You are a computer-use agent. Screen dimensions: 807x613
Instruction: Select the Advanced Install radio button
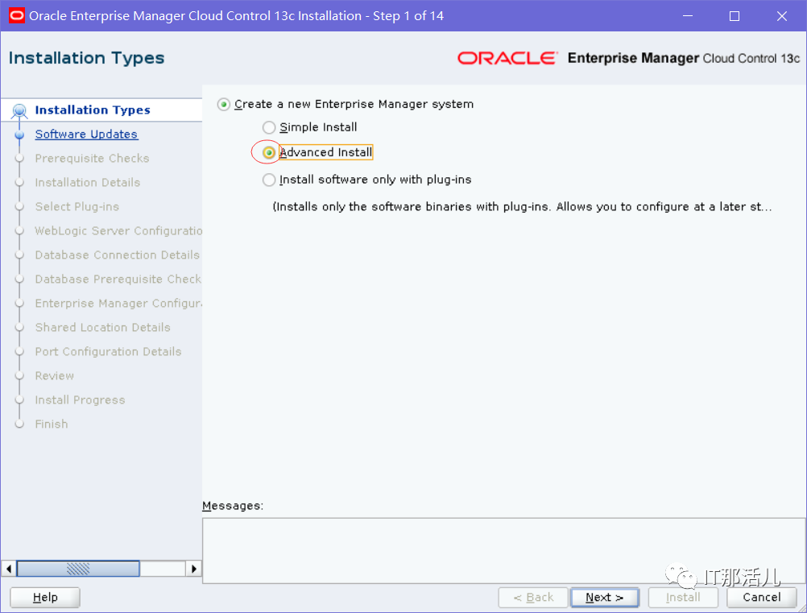tap(269, 152)
